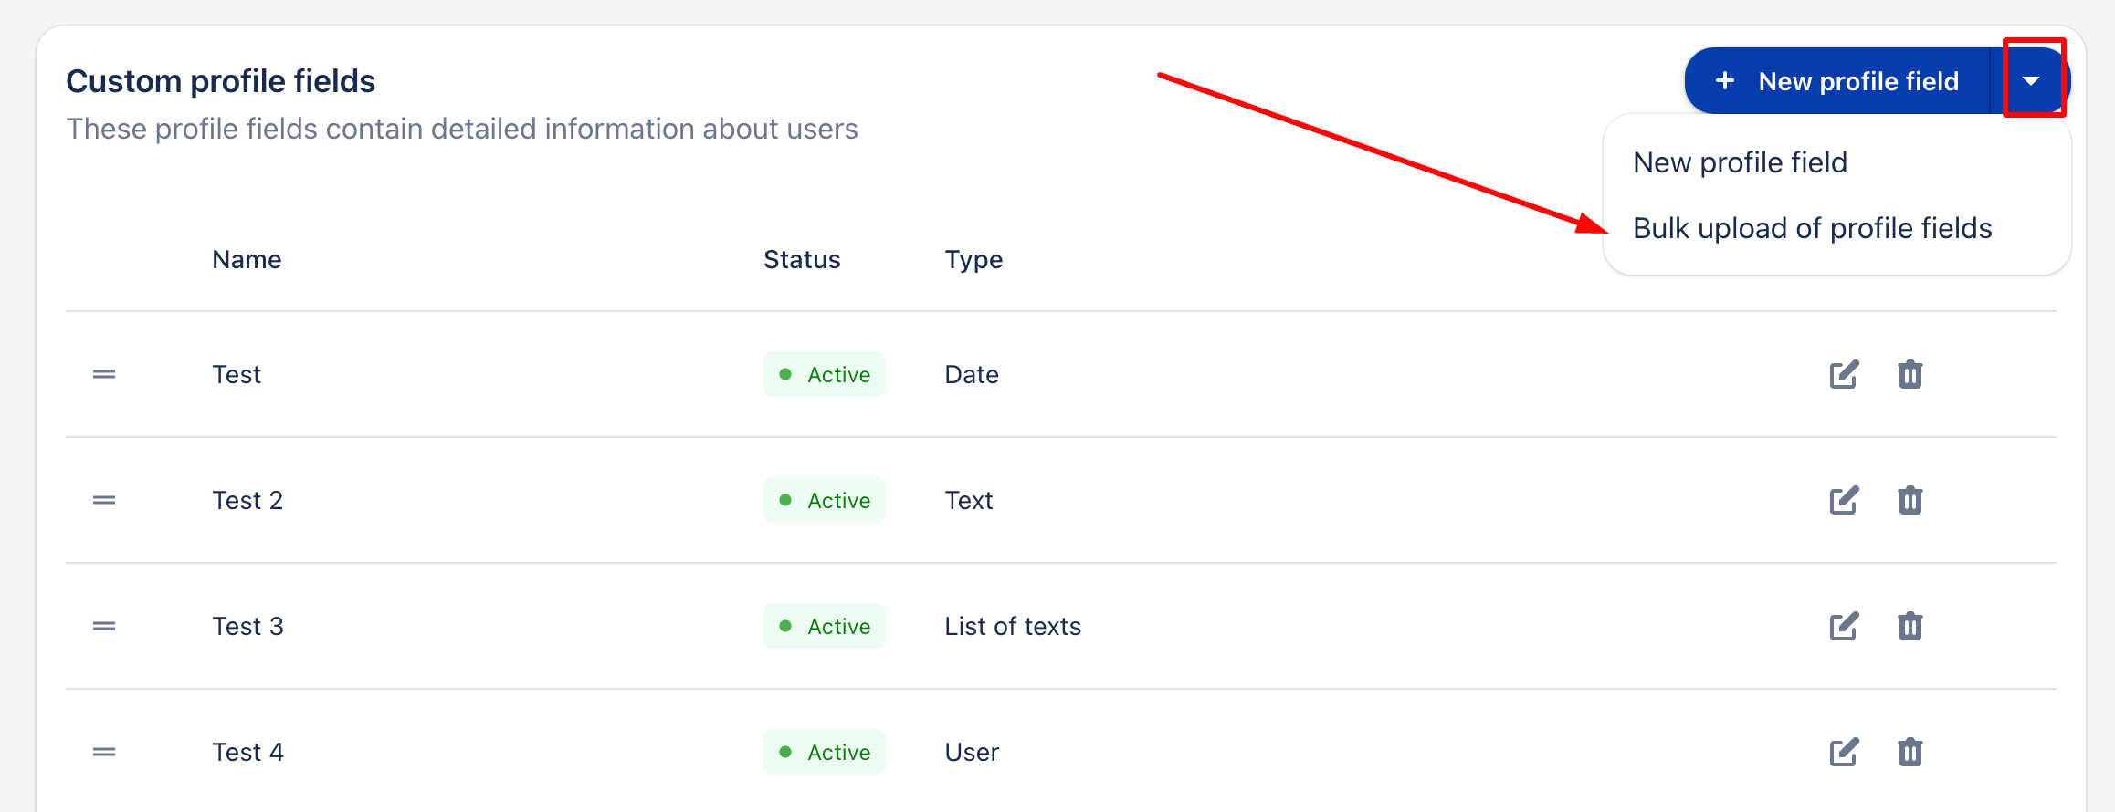Viewport: 2115px width, 812px height.
Task: Remove the Test 3 profile field
Action: 1910,626
